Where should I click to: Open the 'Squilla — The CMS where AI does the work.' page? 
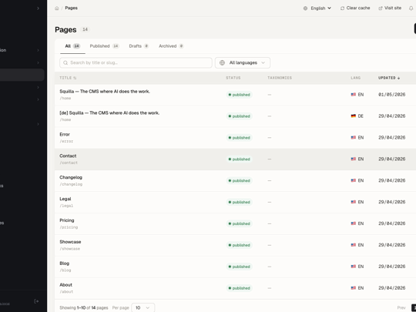click(x=105, y=92)
